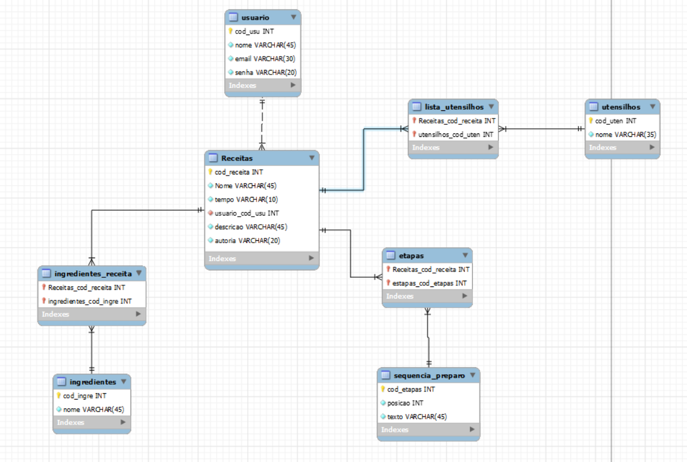Collapse the usuario table with header arrow
The height and width of the screenshot is (462, 687).
pyautogui.click(x=294, y=17)
